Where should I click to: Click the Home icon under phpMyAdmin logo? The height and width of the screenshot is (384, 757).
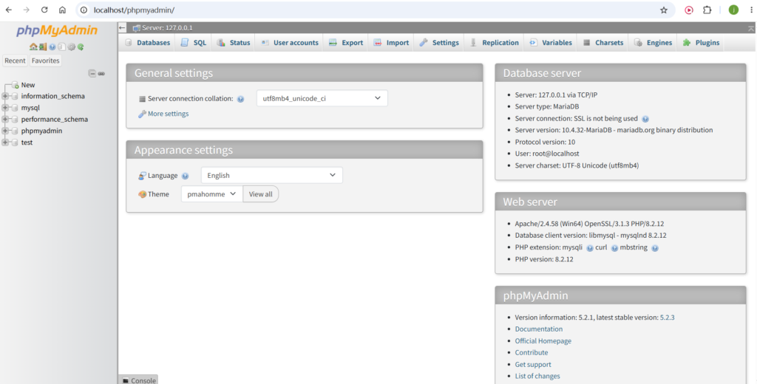[x=33, y=47]
